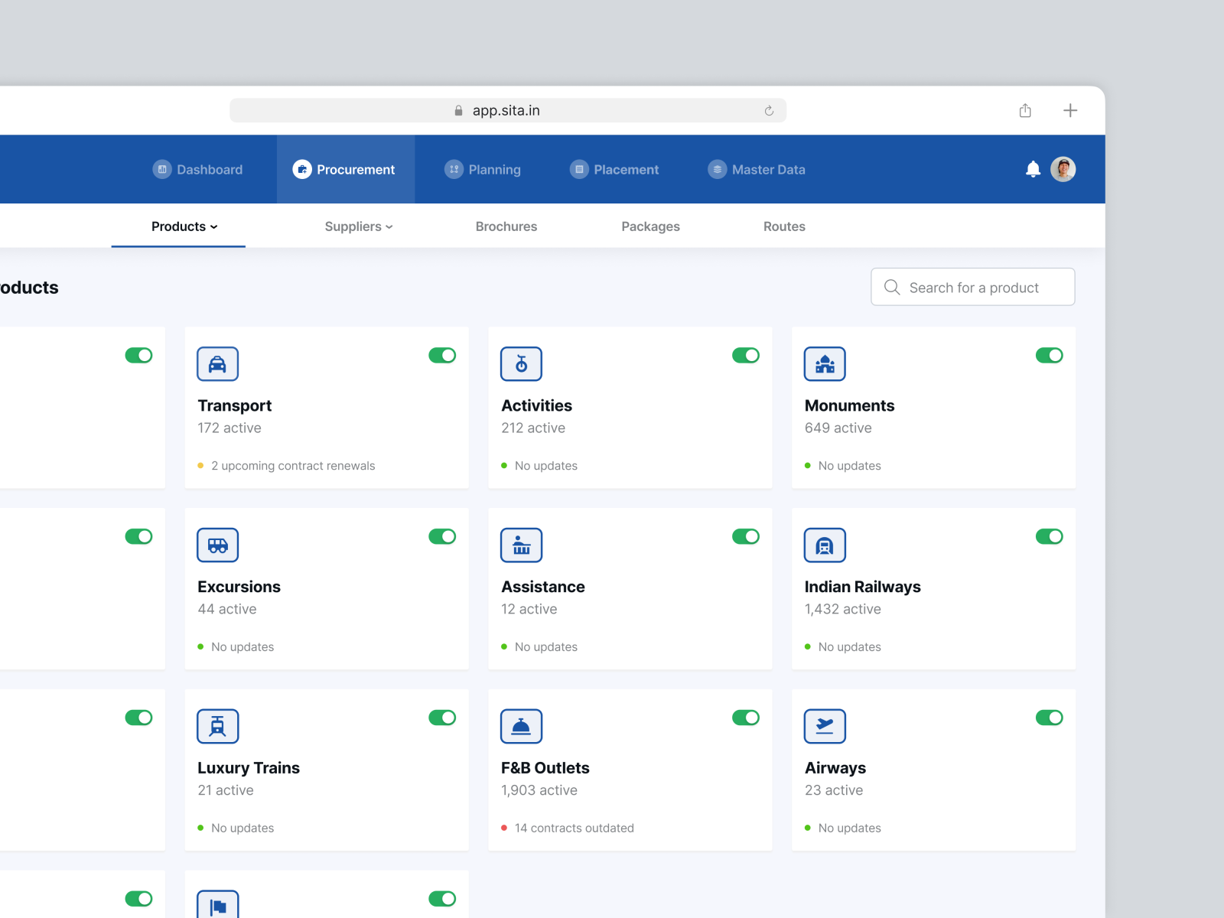Image resolution: width=1224 pixels, height=918 pixels.
Task: Click the Excursions bus icon
Action: (x=217, y=545)
